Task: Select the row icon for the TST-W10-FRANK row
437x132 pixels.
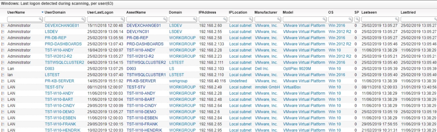Action: (x=3, y=124)
